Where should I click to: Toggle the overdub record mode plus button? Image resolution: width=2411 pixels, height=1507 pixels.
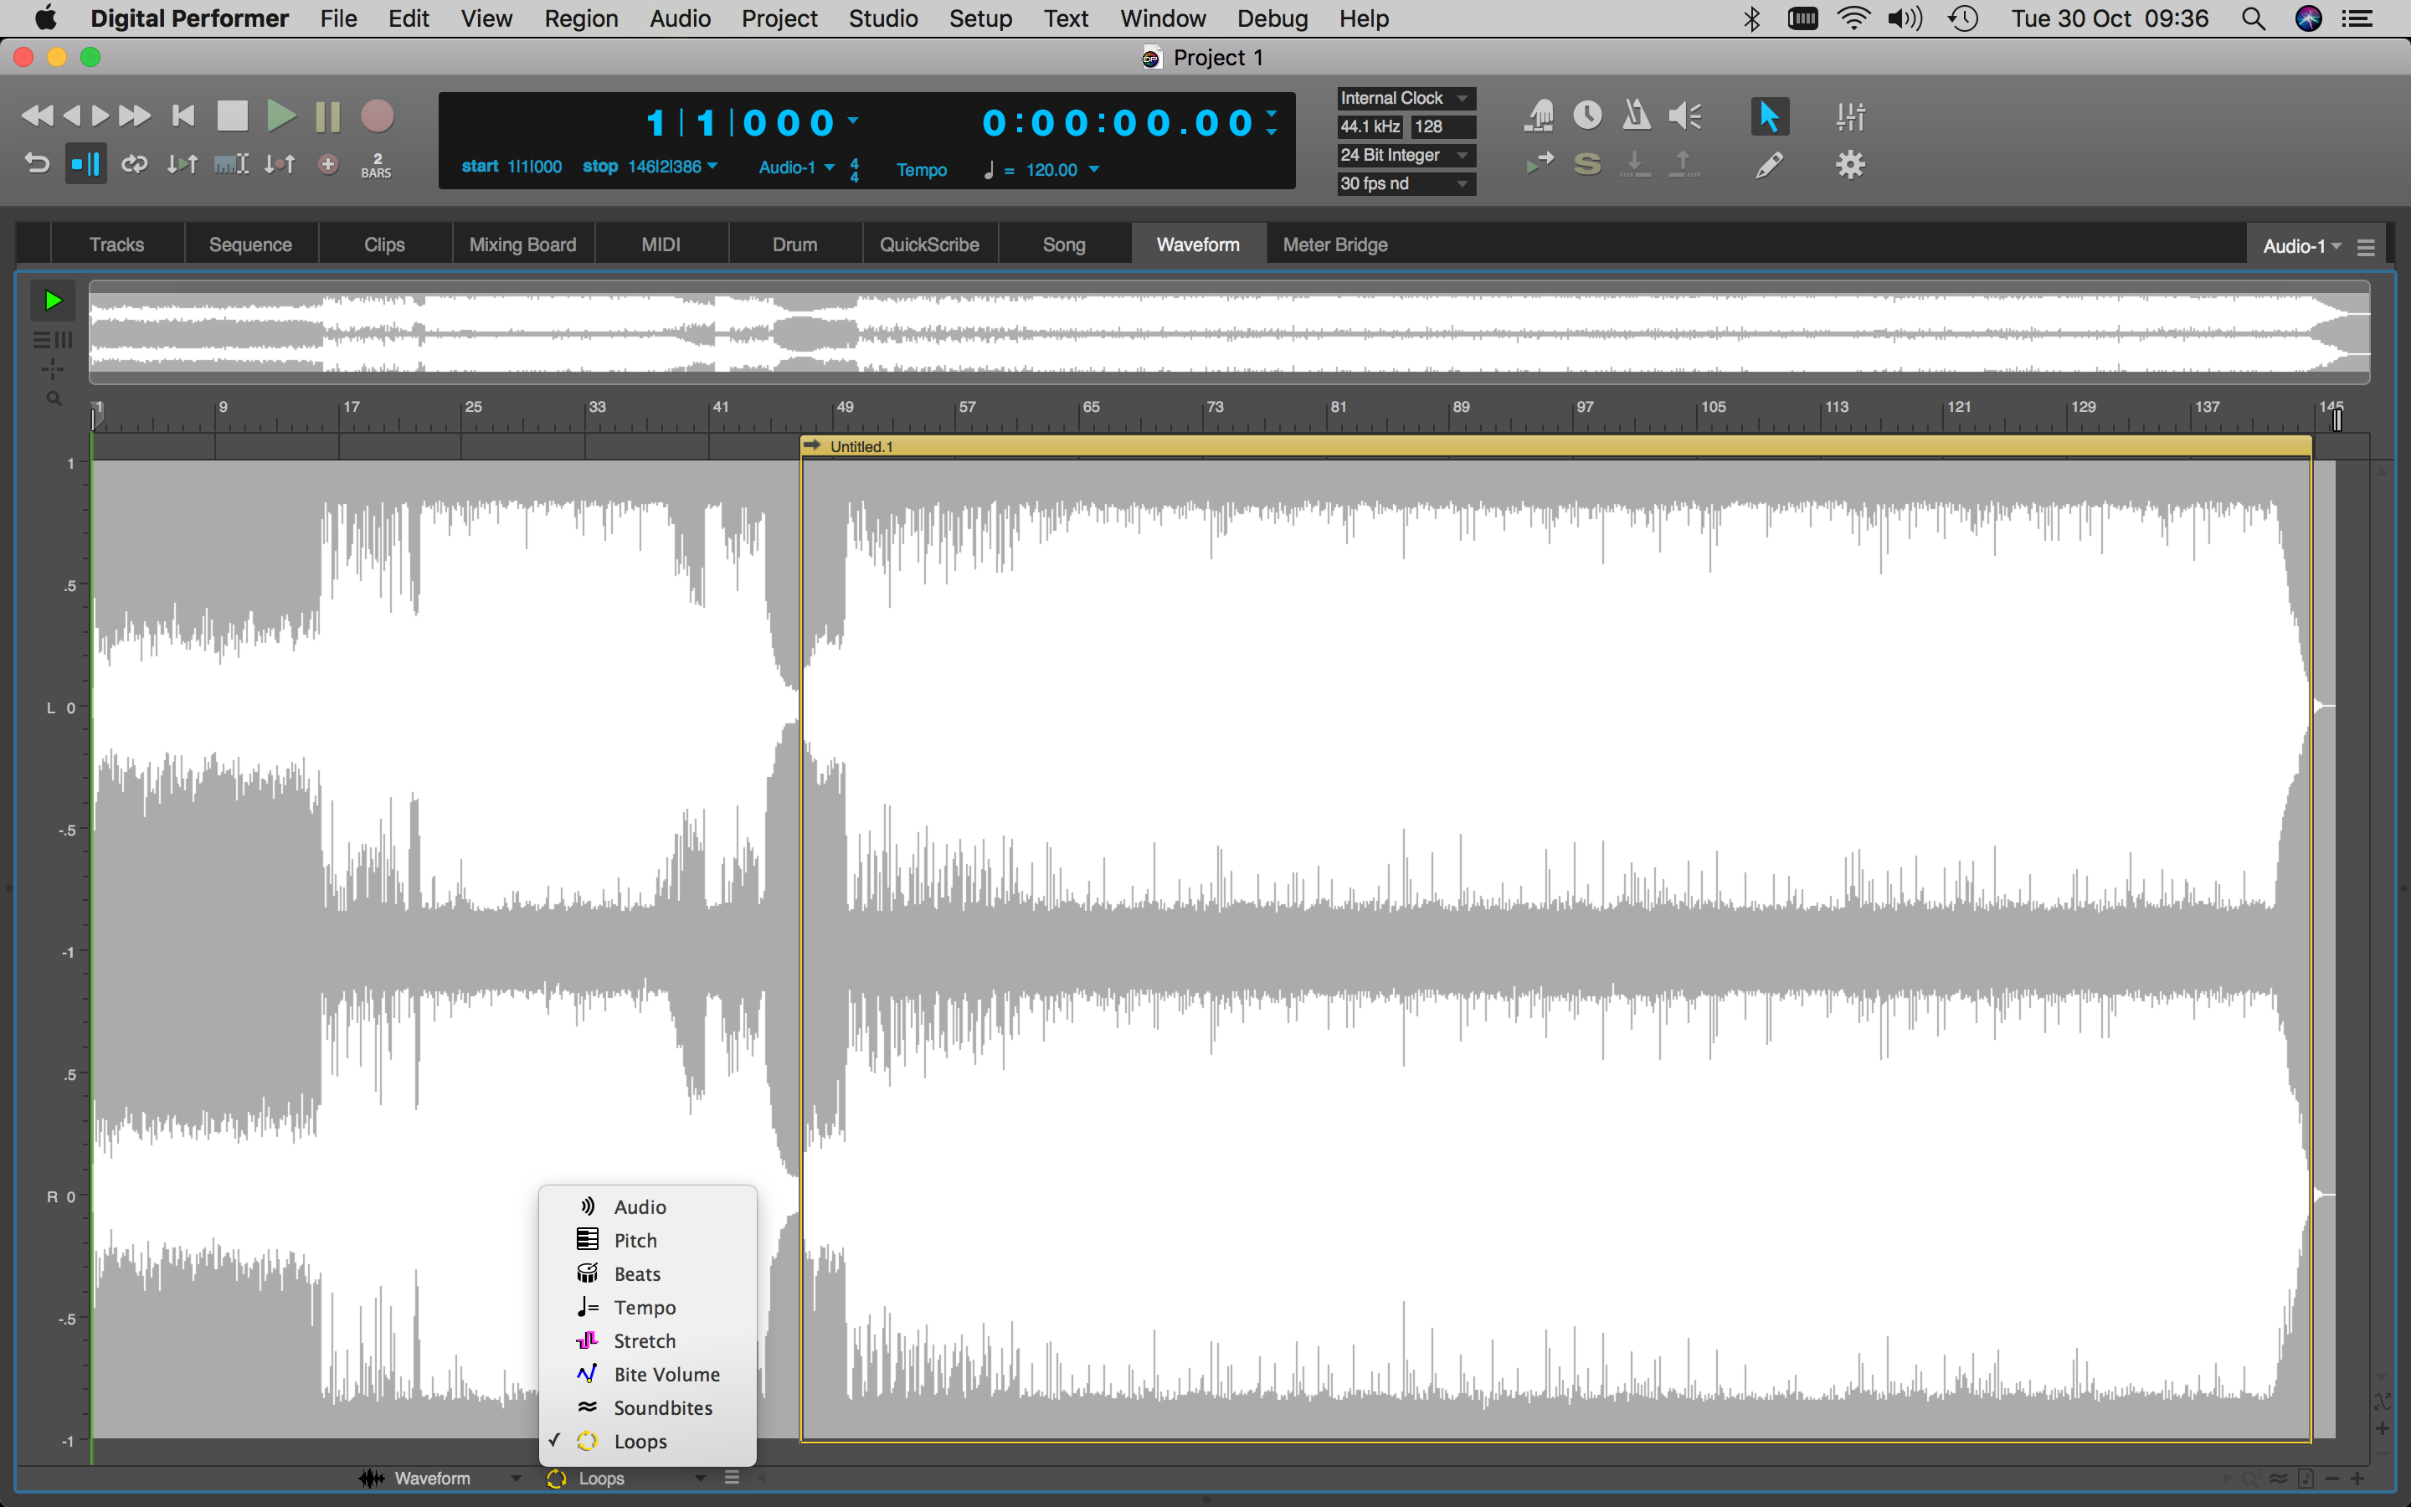(328, 163)
